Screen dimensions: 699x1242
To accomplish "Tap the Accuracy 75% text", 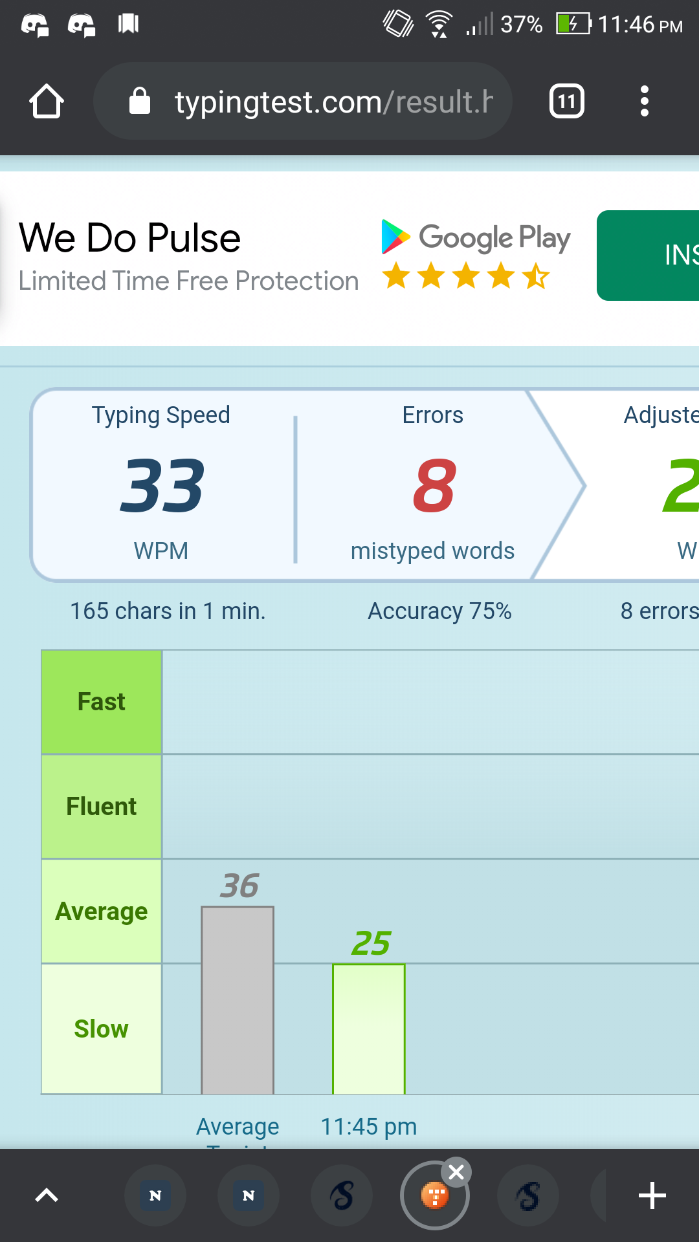I will point(440,611).
